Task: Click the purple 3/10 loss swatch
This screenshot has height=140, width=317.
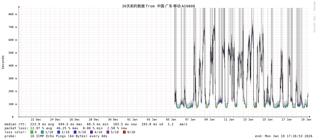Action: pos(75,132)
